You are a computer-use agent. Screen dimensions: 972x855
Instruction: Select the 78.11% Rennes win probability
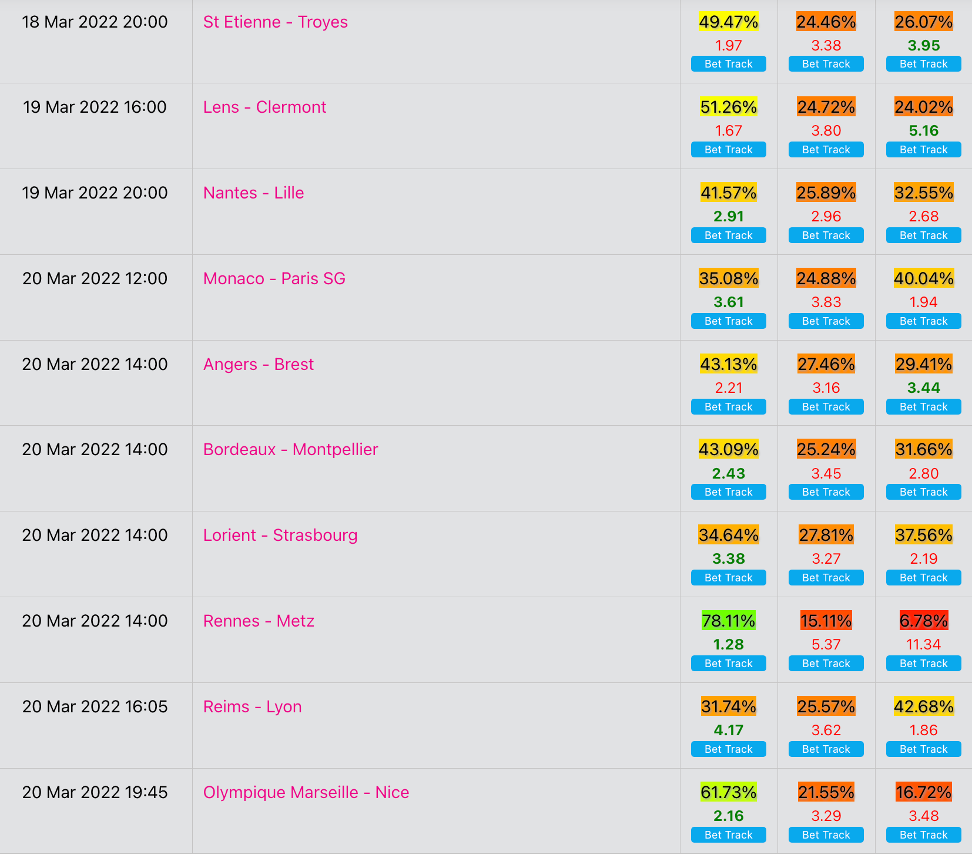click(729, 621)
